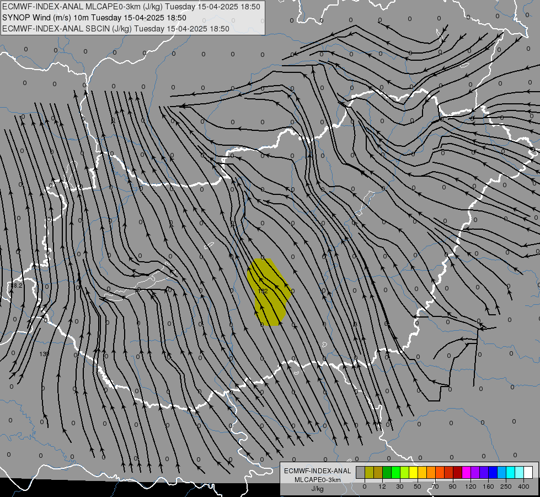Click the SYNOP Wind 10m title line
The width and height of the screenshot is (540, 497).
[x=94, y=18]
